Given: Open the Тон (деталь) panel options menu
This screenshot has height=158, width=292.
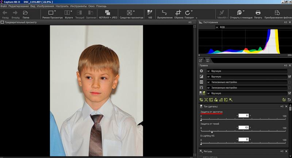Looking at the screenshot, I should pyautogui.click(x=282, y=106).
